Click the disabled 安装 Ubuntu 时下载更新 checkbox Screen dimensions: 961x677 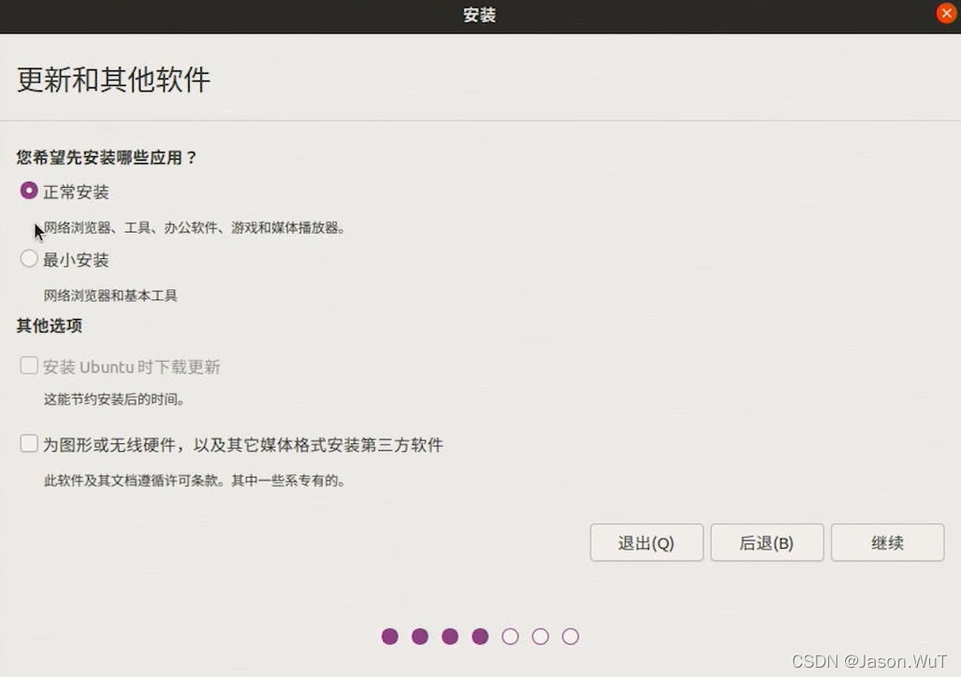(x=29, y=366)
